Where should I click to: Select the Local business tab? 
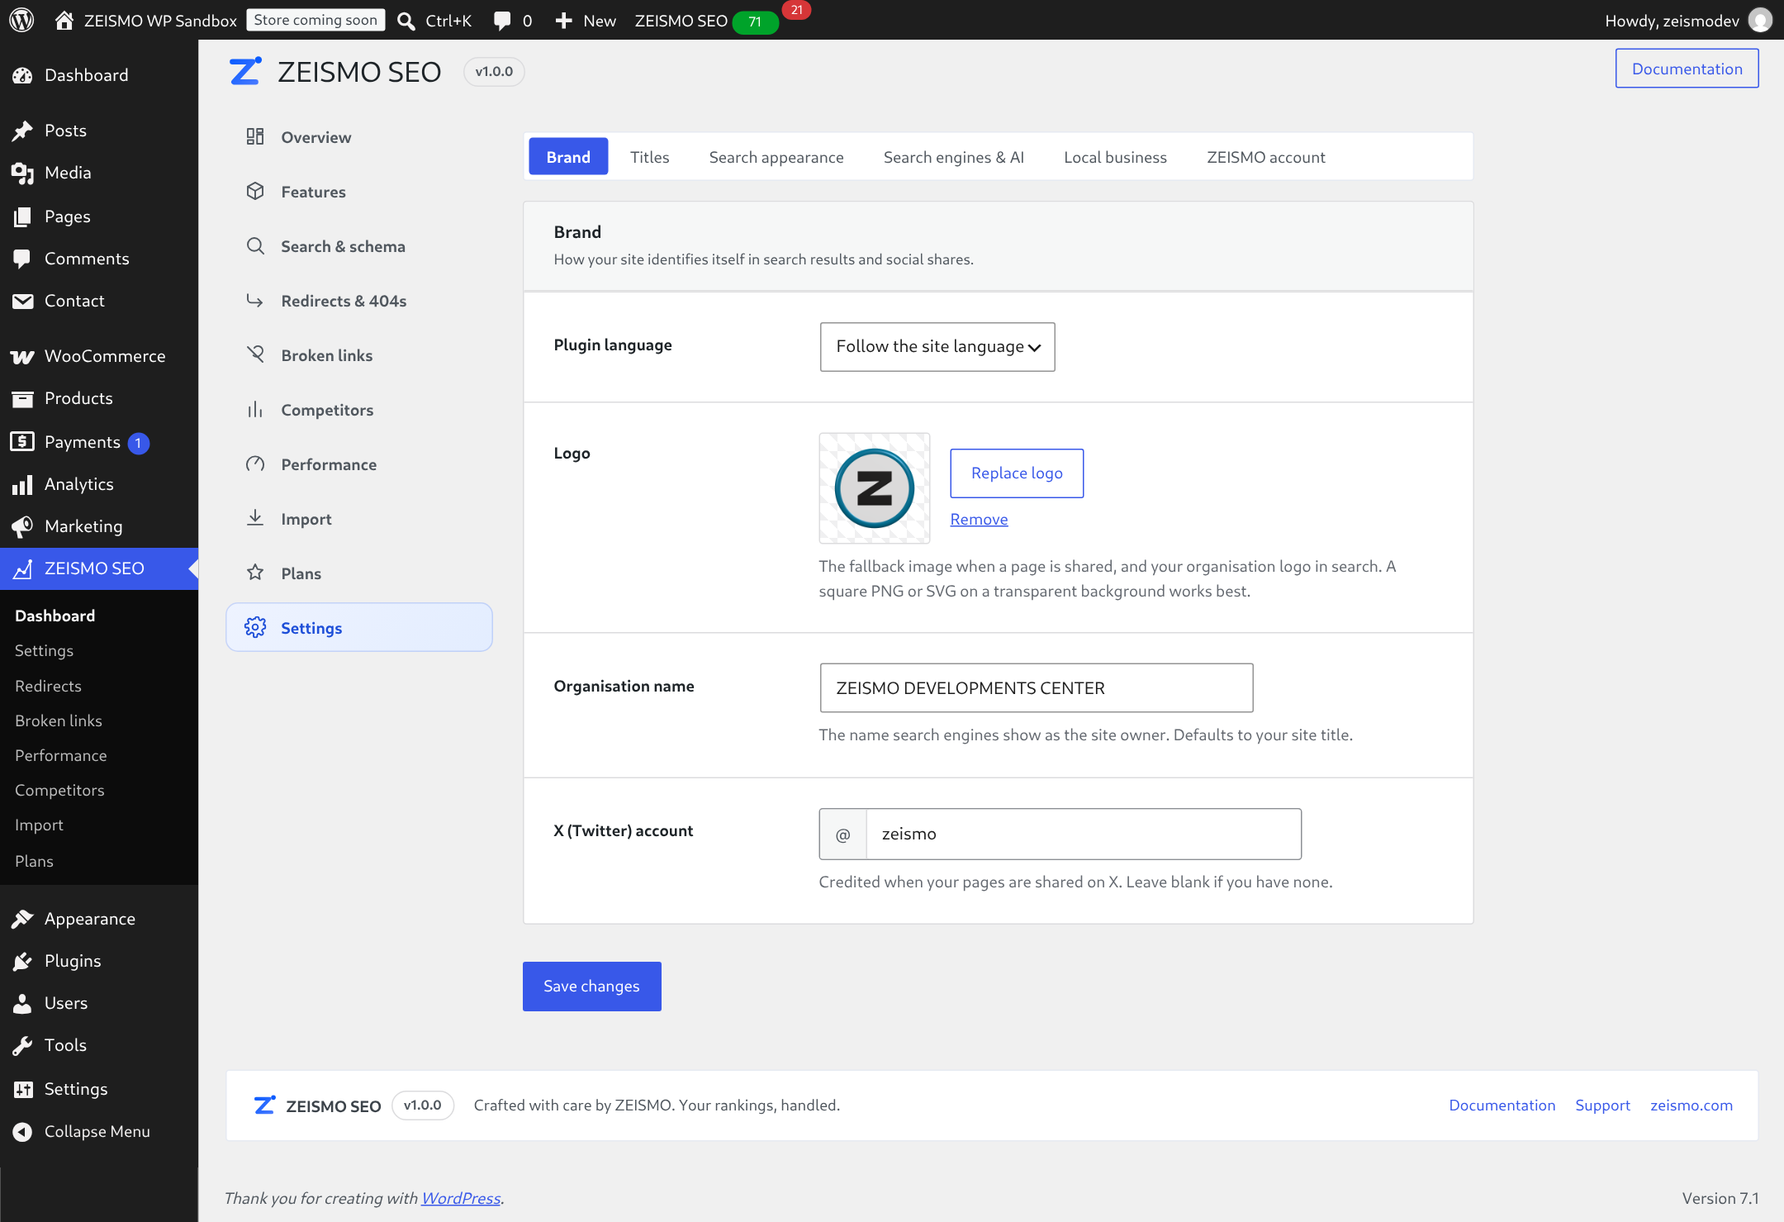[x=1115, y=157]
